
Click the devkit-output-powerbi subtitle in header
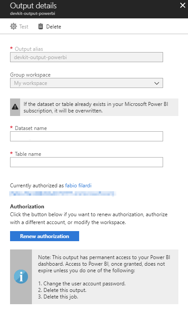(x=32, y=14)
